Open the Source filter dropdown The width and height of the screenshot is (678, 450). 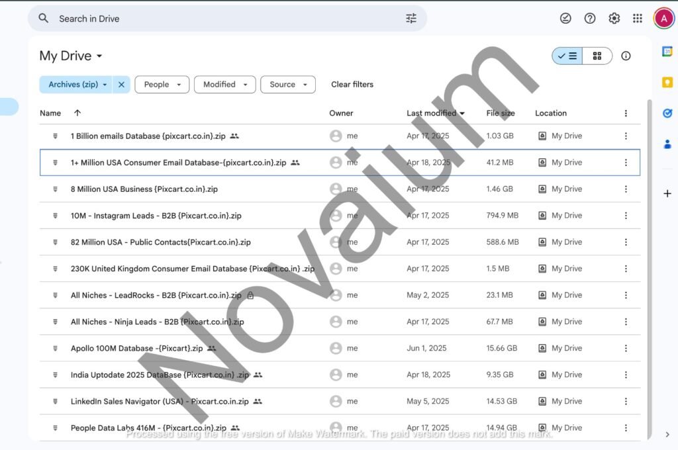(287, 85)
